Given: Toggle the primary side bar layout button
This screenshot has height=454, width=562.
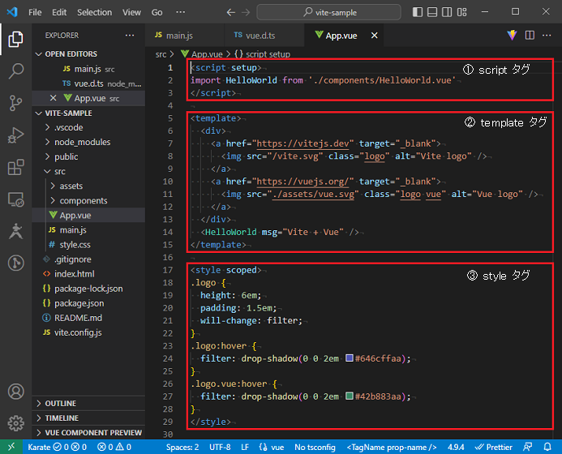Looking at the screenshot, I should 417,12.
